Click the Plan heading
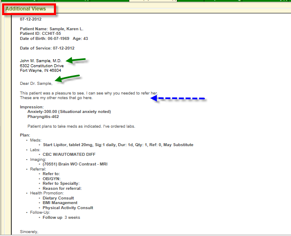This screenshot has width=291, height=236. (x=25, y=135)
